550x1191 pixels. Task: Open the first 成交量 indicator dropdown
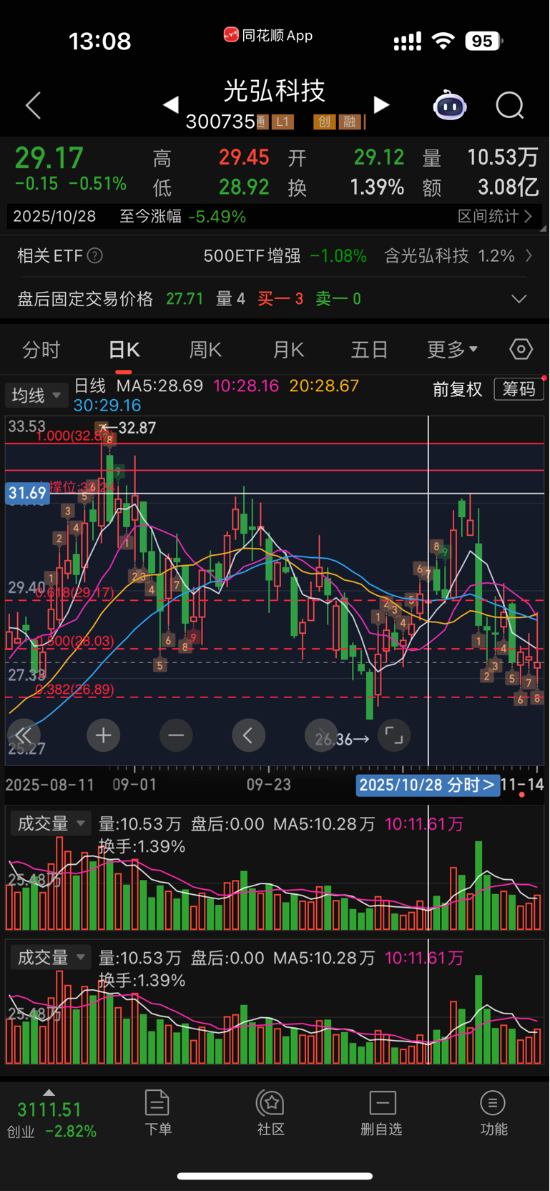click(50, 823)
